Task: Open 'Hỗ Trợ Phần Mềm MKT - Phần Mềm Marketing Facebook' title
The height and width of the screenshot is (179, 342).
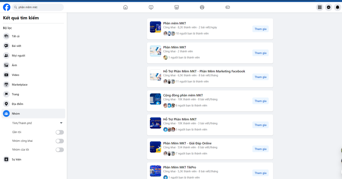Action: (204, 71)
